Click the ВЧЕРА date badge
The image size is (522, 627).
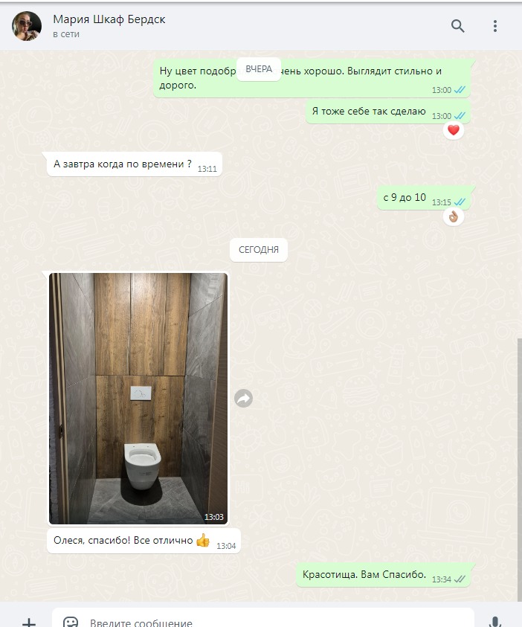coord(259,69)
